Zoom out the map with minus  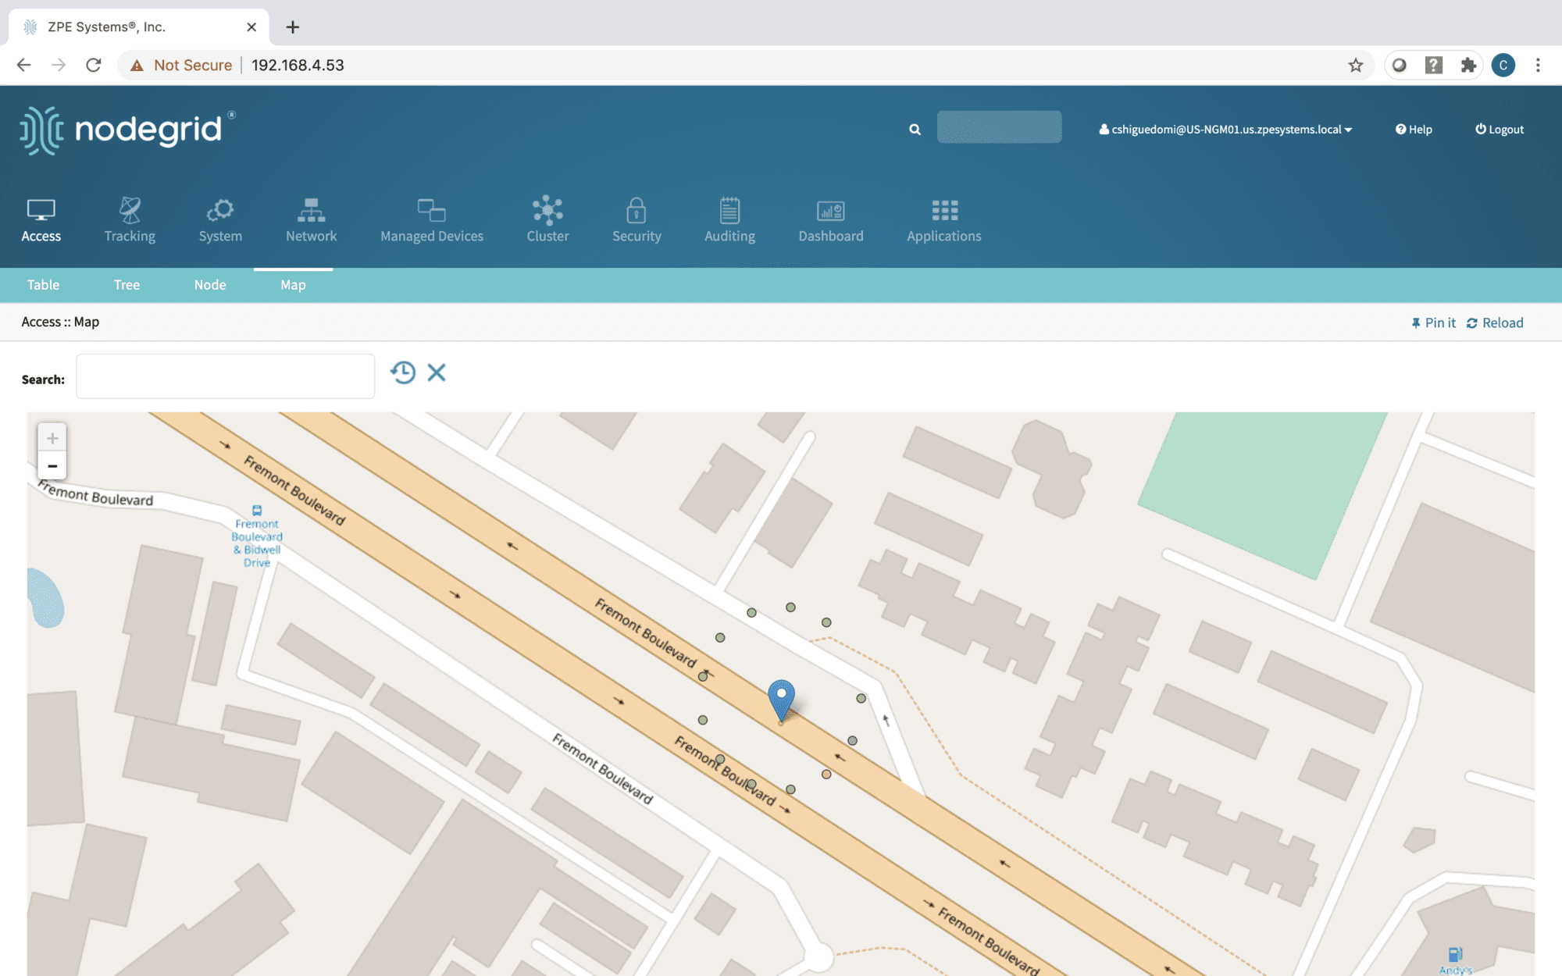click(52, 466)
